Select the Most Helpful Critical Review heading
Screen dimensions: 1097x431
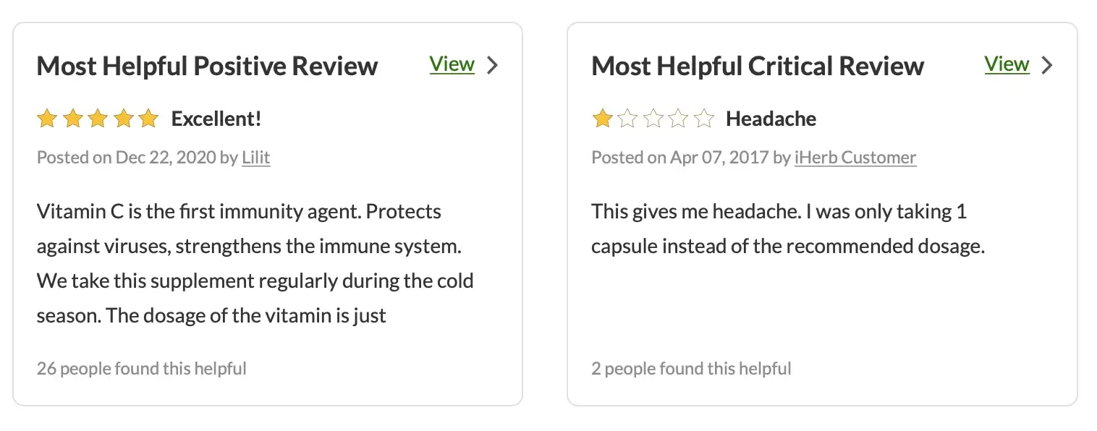tap(757, 66)
